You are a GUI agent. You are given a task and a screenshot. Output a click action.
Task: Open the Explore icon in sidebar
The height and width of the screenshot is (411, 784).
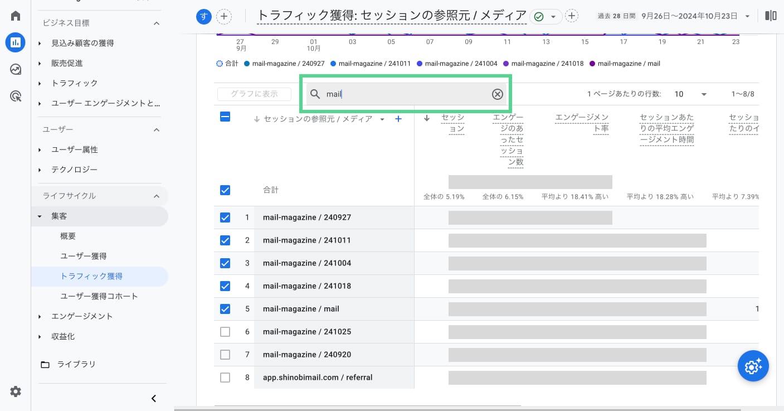(16, 69)
